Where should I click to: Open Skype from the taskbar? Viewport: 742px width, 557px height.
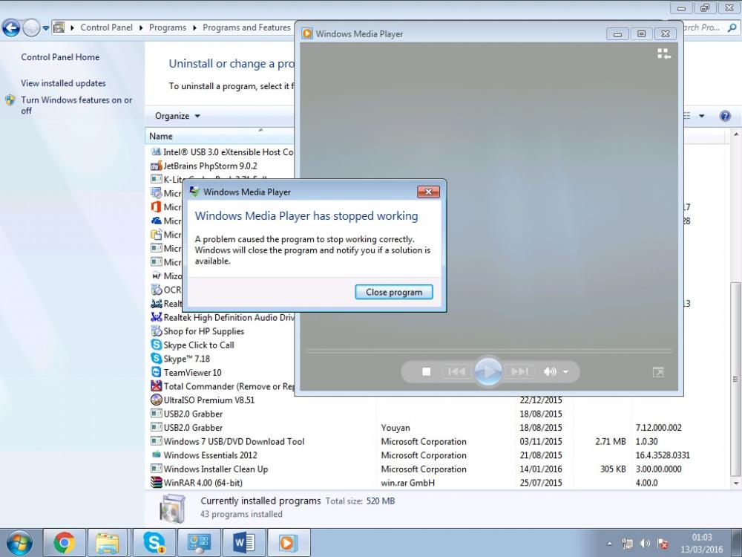pos(154,543)
